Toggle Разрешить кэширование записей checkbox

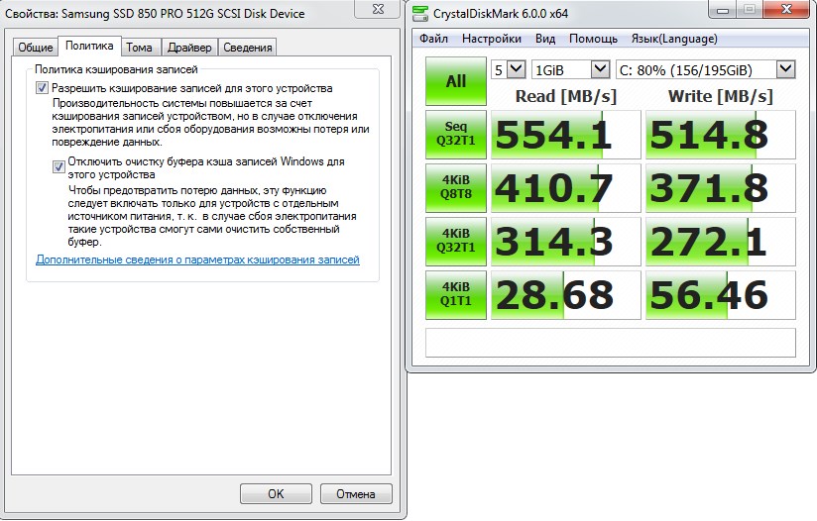(x=42, y=88)
